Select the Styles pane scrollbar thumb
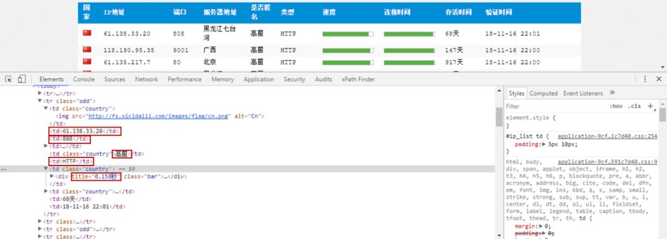This screenshot has width=667, height=239. (x=663, y=115)
